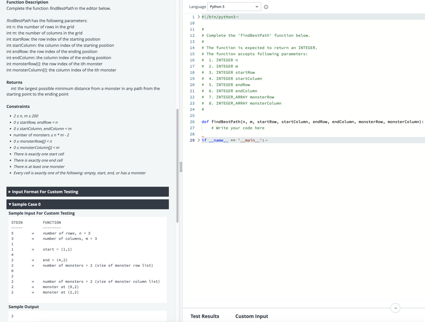
Task: Collapse the Sample Case 0 section
Action: coord(88,204)
